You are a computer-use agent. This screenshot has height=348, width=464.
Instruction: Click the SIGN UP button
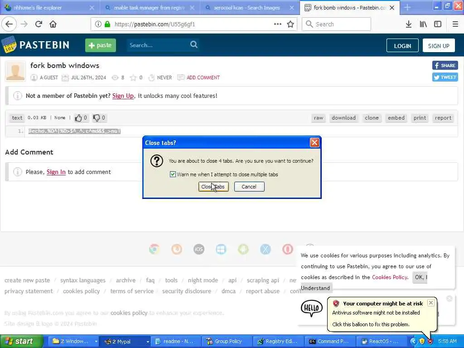click(x=439, y=46)
